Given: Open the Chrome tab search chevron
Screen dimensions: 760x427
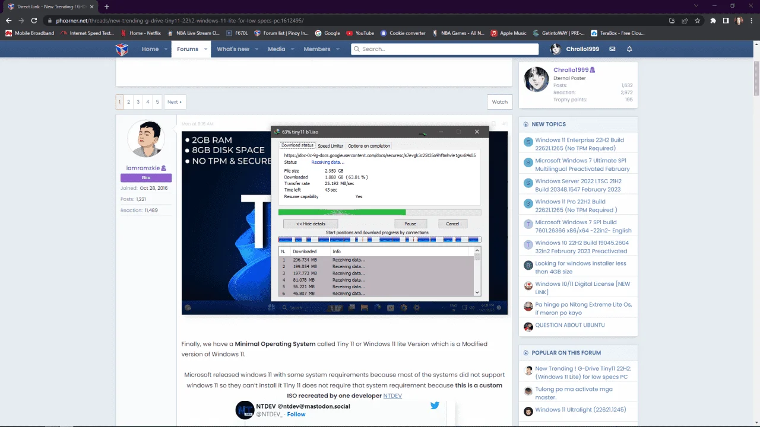Looking at the screenshot, I should click(696, 6).
